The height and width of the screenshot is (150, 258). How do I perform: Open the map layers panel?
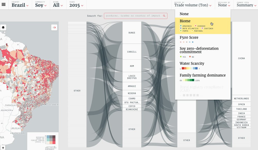pyautogui.click(x=3, y=28)
